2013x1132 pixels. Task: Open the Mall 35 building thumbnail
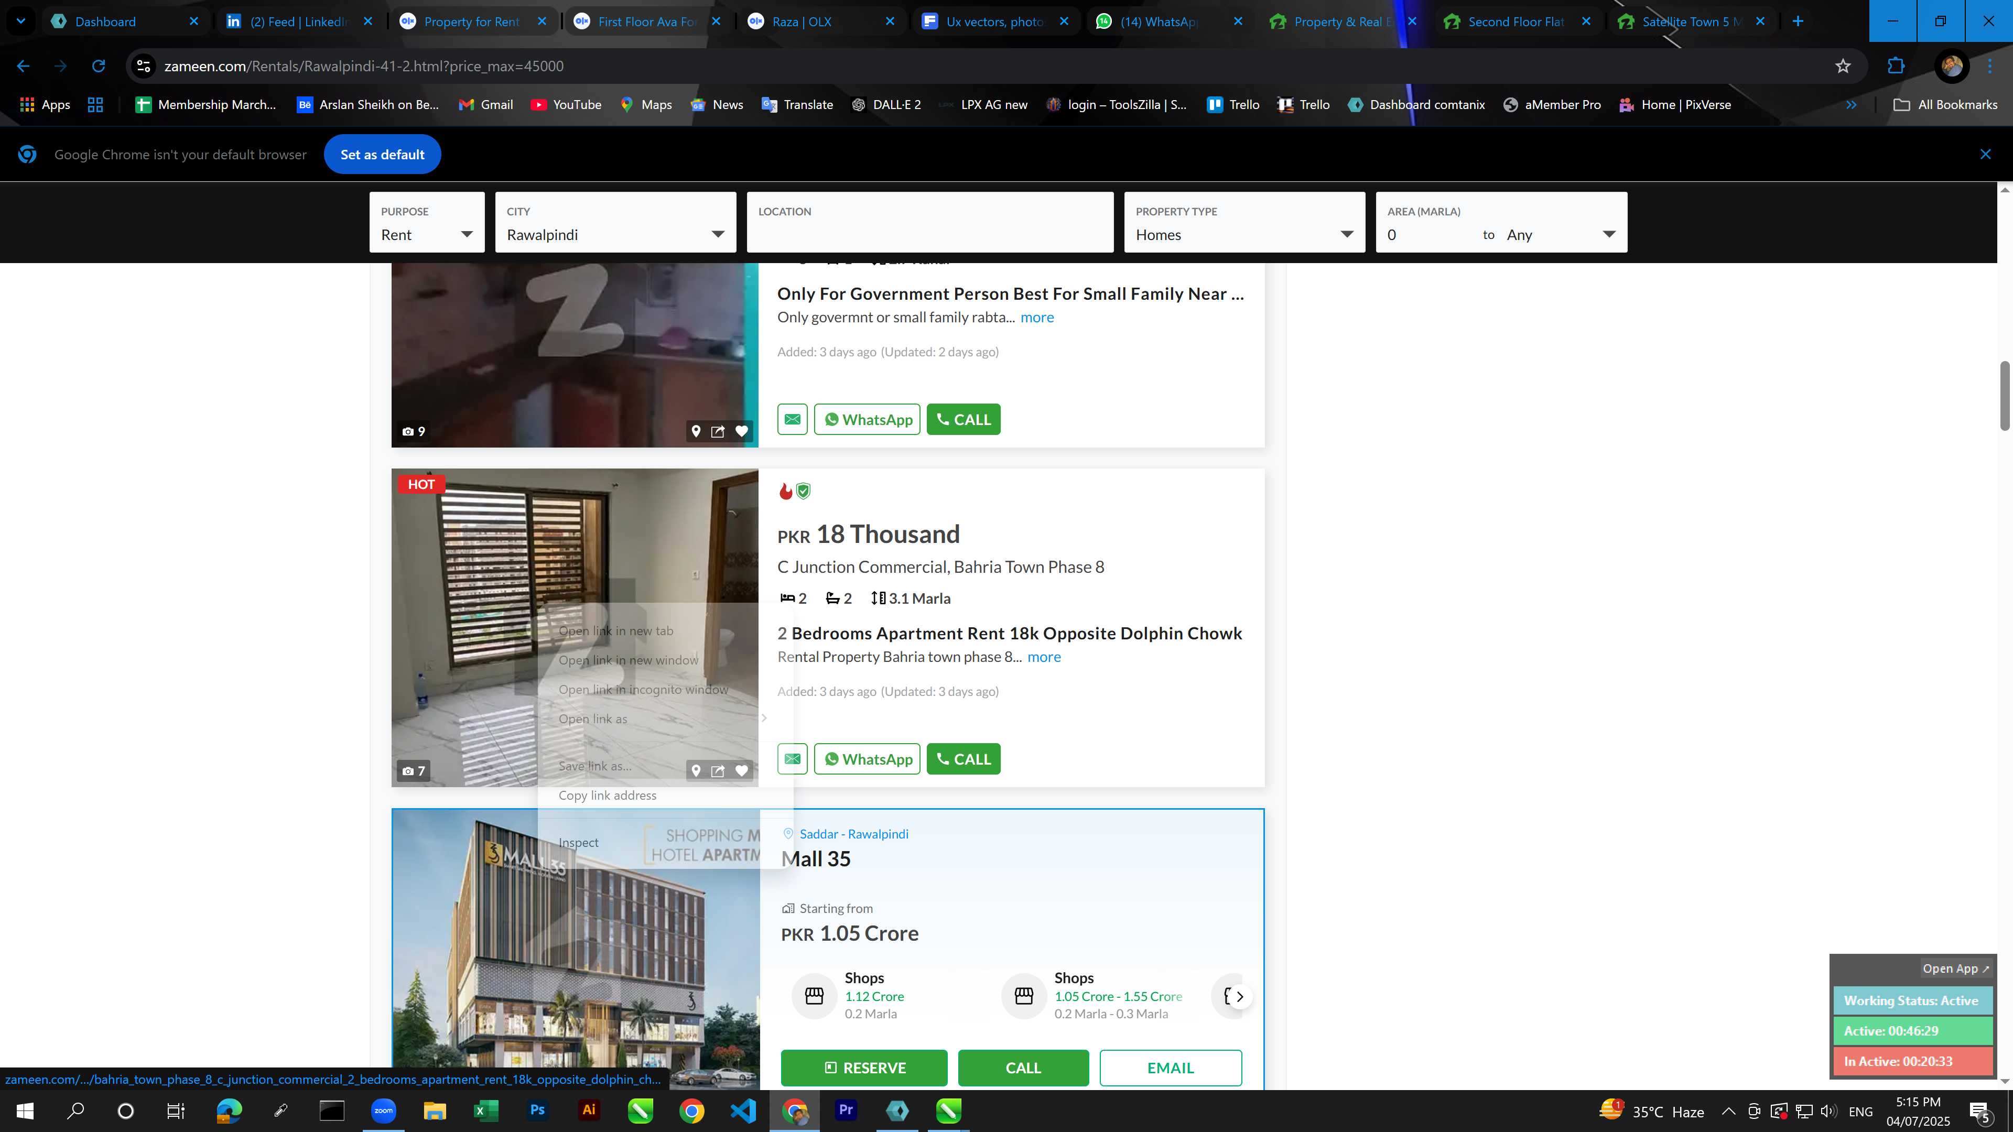coord(575,949)
